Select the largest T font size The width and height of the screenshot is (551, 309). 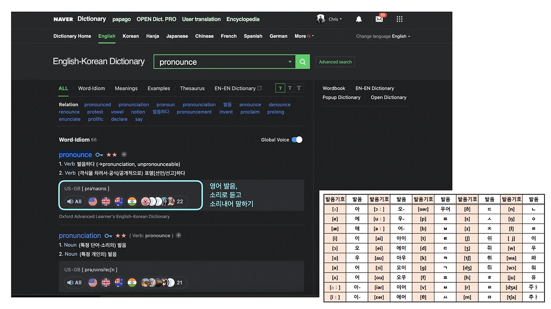point(299,88)
